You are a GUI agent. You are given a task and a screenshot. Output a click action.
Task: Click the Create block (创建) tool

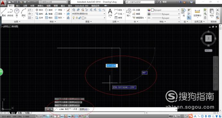136,10
